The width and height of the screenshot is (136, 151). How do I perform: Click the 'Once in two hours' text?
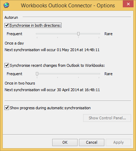(20, 83)
